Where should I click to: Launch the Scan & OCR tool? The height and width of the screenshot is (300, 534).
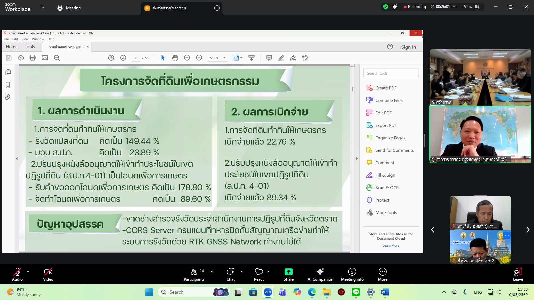[387, 187]
